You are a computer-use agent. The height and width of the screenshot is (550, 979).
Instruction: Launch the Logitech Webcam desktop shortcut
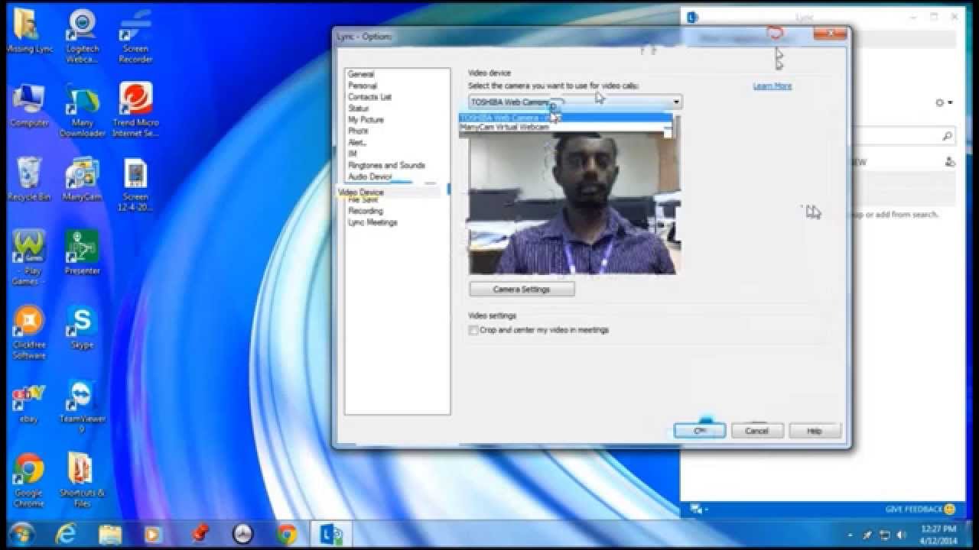[x=82, y=35]
